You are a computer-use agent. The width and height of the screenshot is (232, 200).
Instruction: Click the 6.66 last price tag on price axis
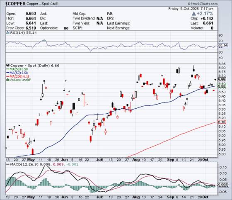pos(222,79)
